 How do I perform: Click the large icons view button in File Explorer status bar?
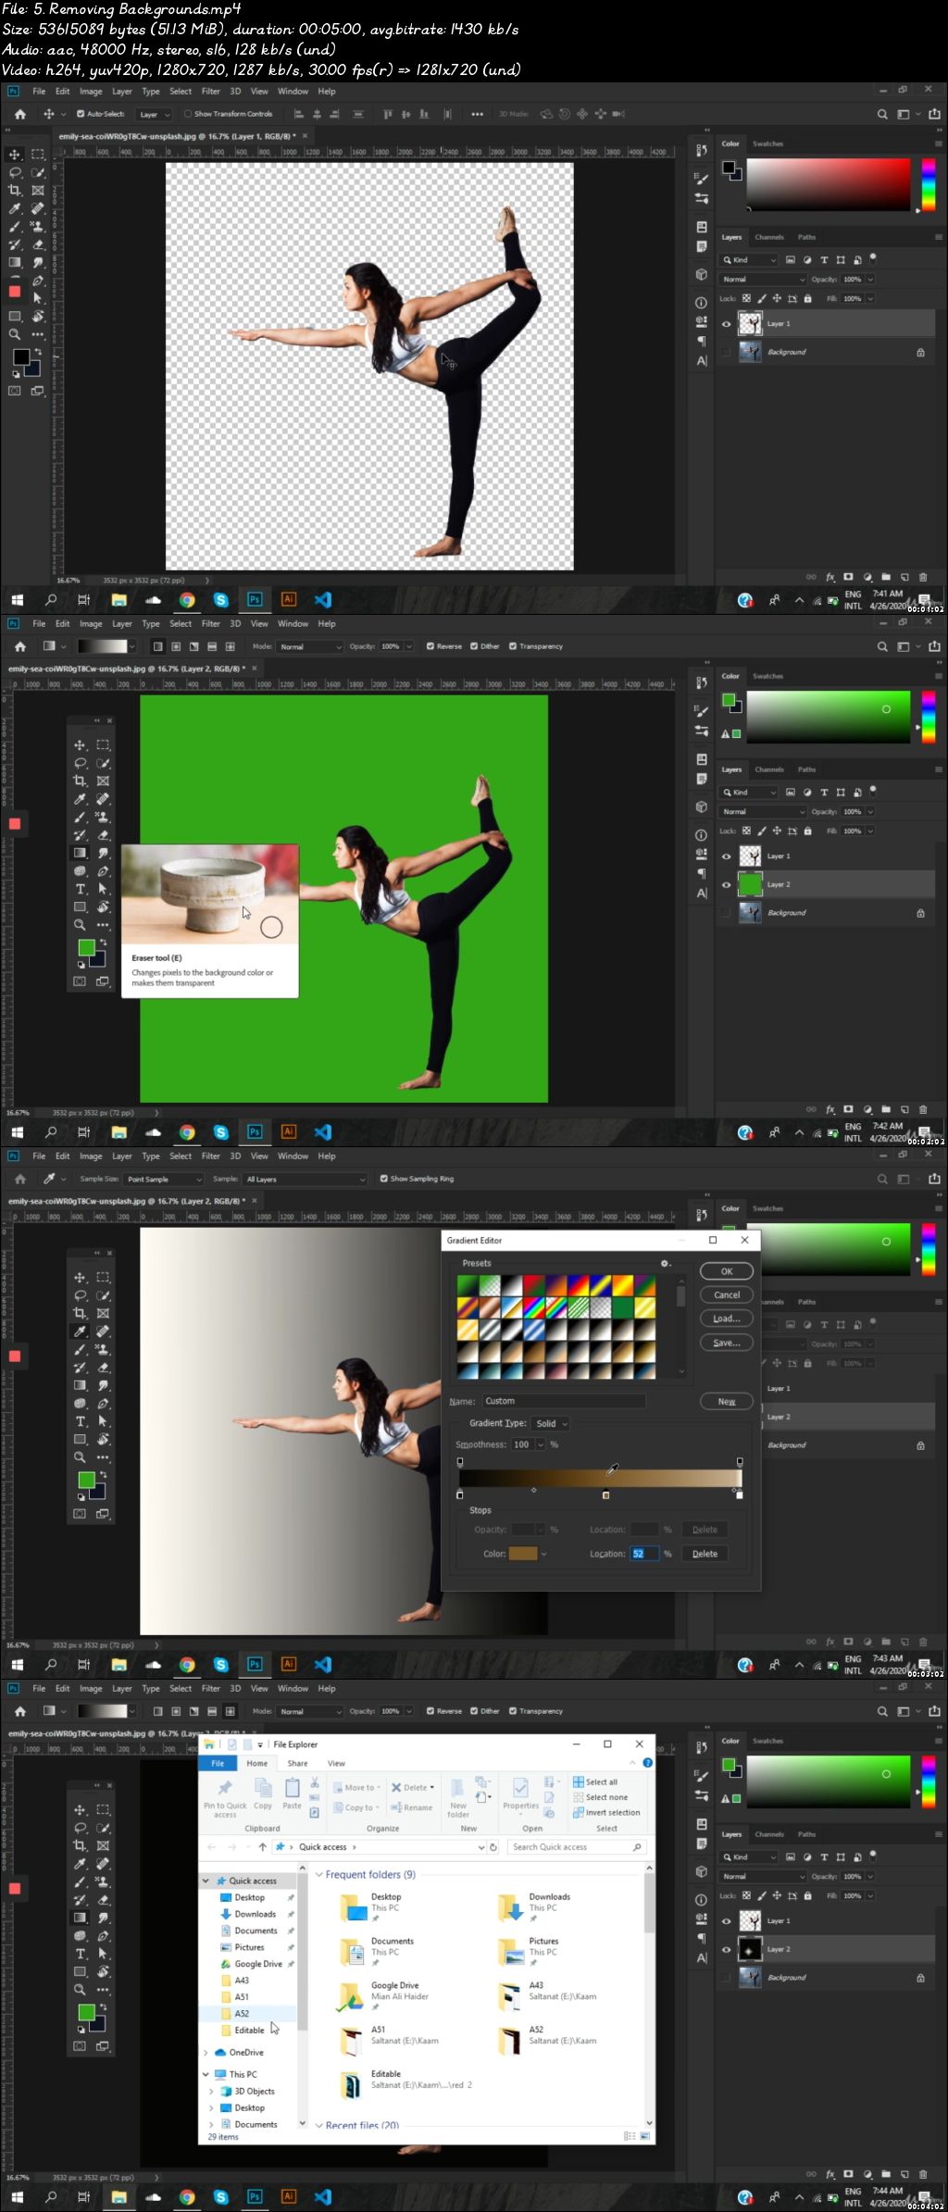[645, 2136]
